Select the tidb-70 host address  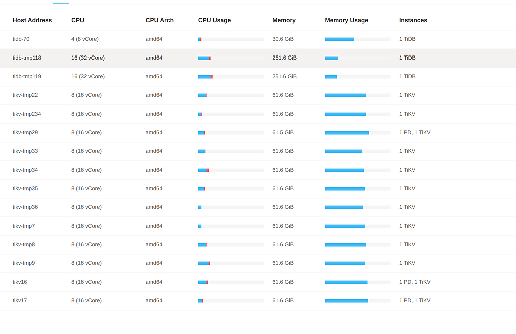[x=23, y=39]
